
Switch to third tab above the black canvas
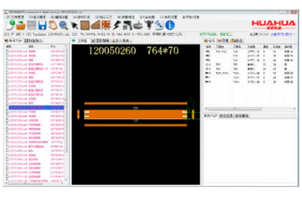pyautogui.click(x=121, y=41)
